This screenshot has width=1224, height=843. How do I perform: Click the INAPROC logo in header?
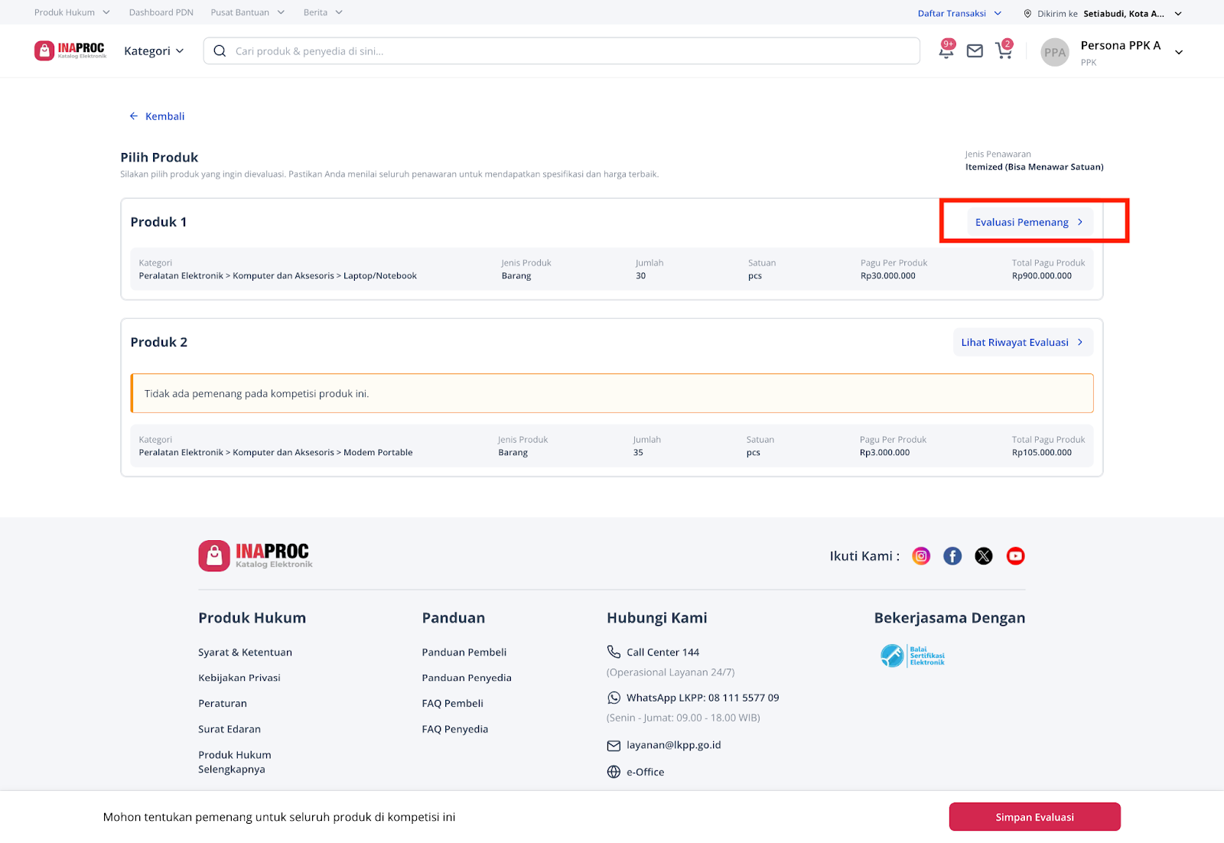coord(70,50)
